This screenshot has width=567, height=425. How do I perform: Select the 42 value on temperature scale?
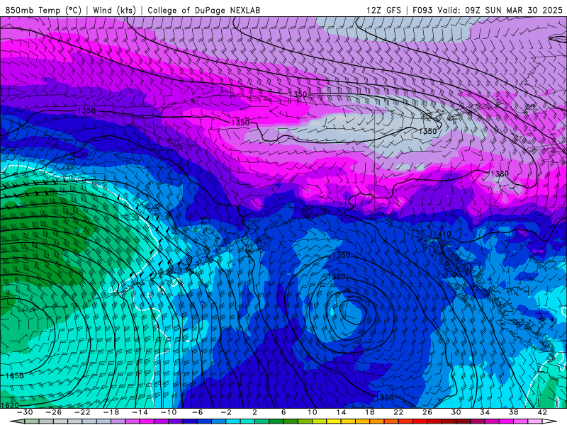(x=542, y=412)
